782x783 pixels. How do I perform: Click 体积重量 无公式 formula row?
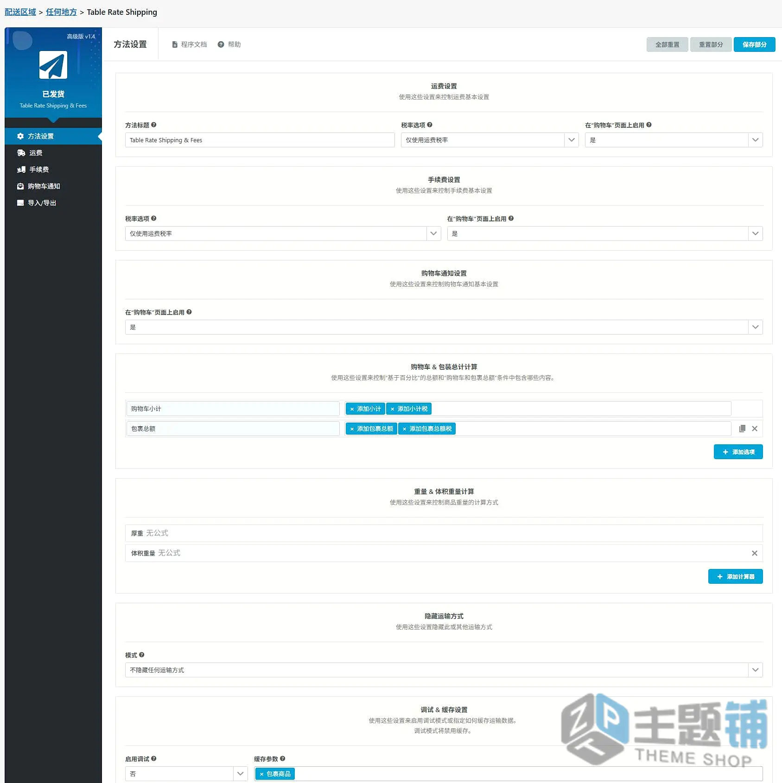444,553
